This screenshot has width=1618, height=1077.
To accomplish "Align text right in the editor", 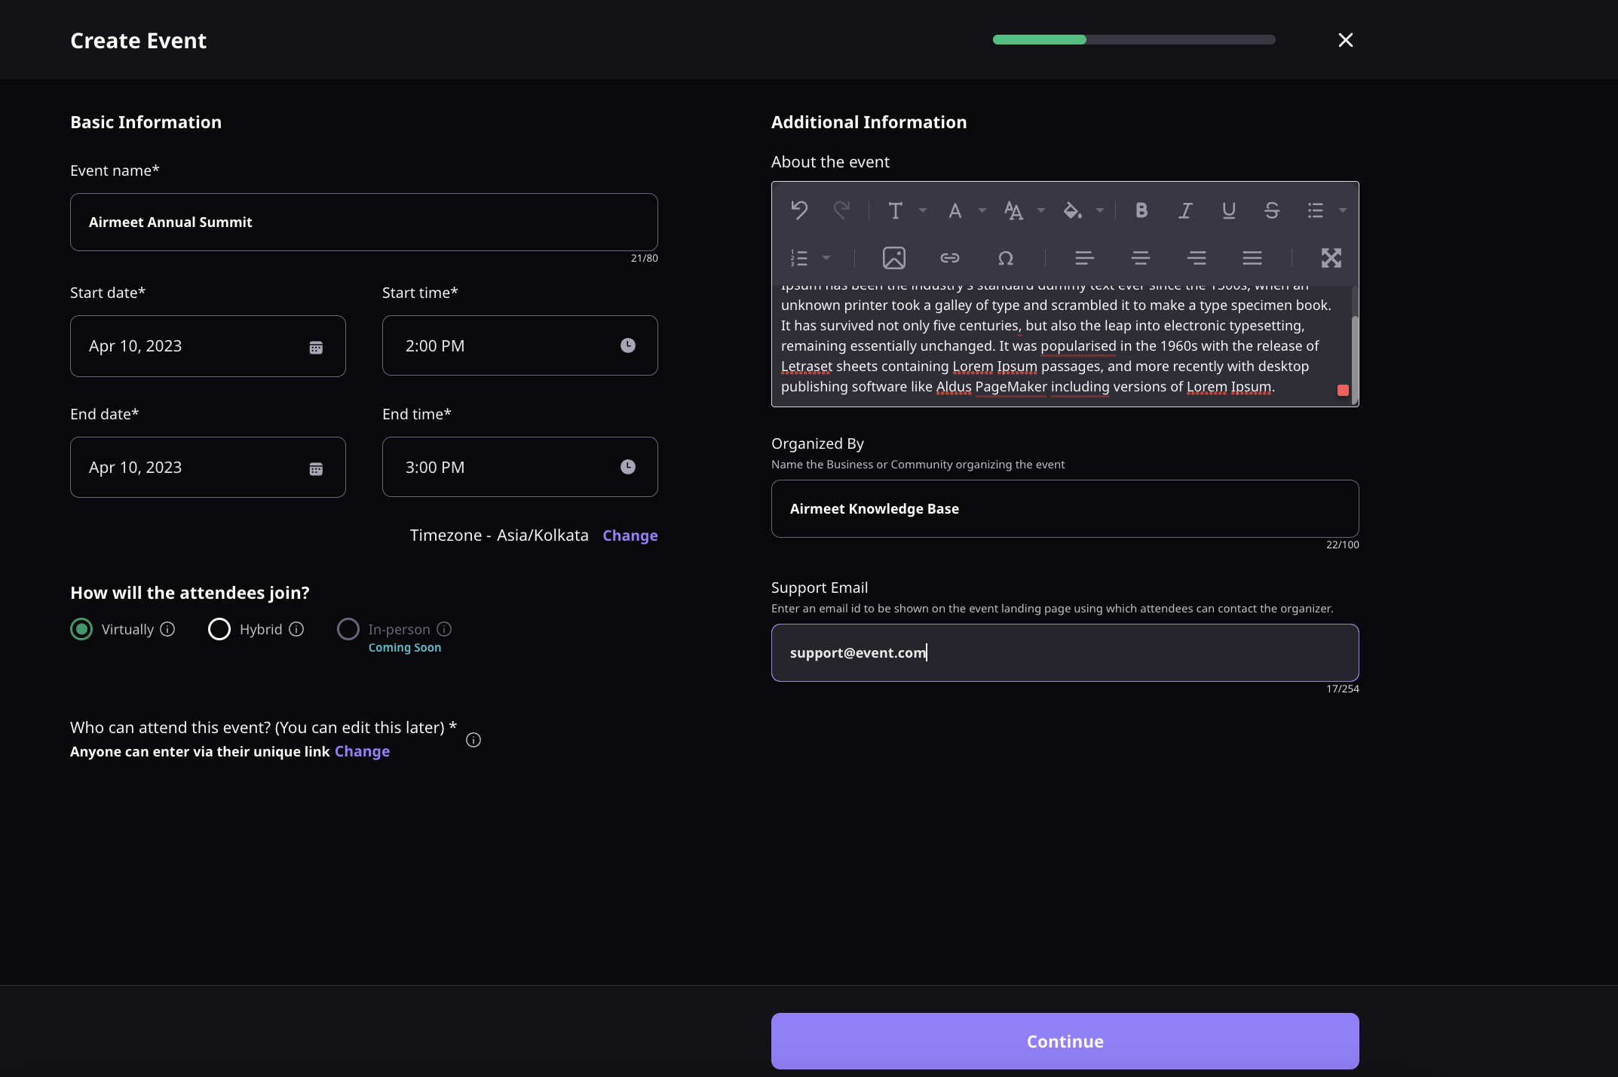I will [x=1197, y=258].
